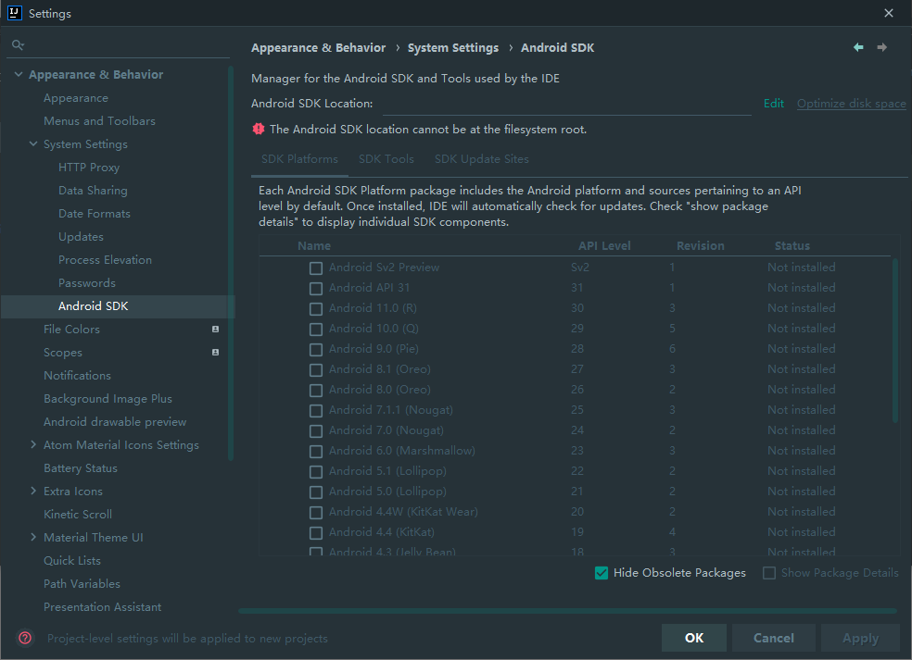Click the Android SDK Location field
This screenshot has height=660, width=912.
point(565,104)
